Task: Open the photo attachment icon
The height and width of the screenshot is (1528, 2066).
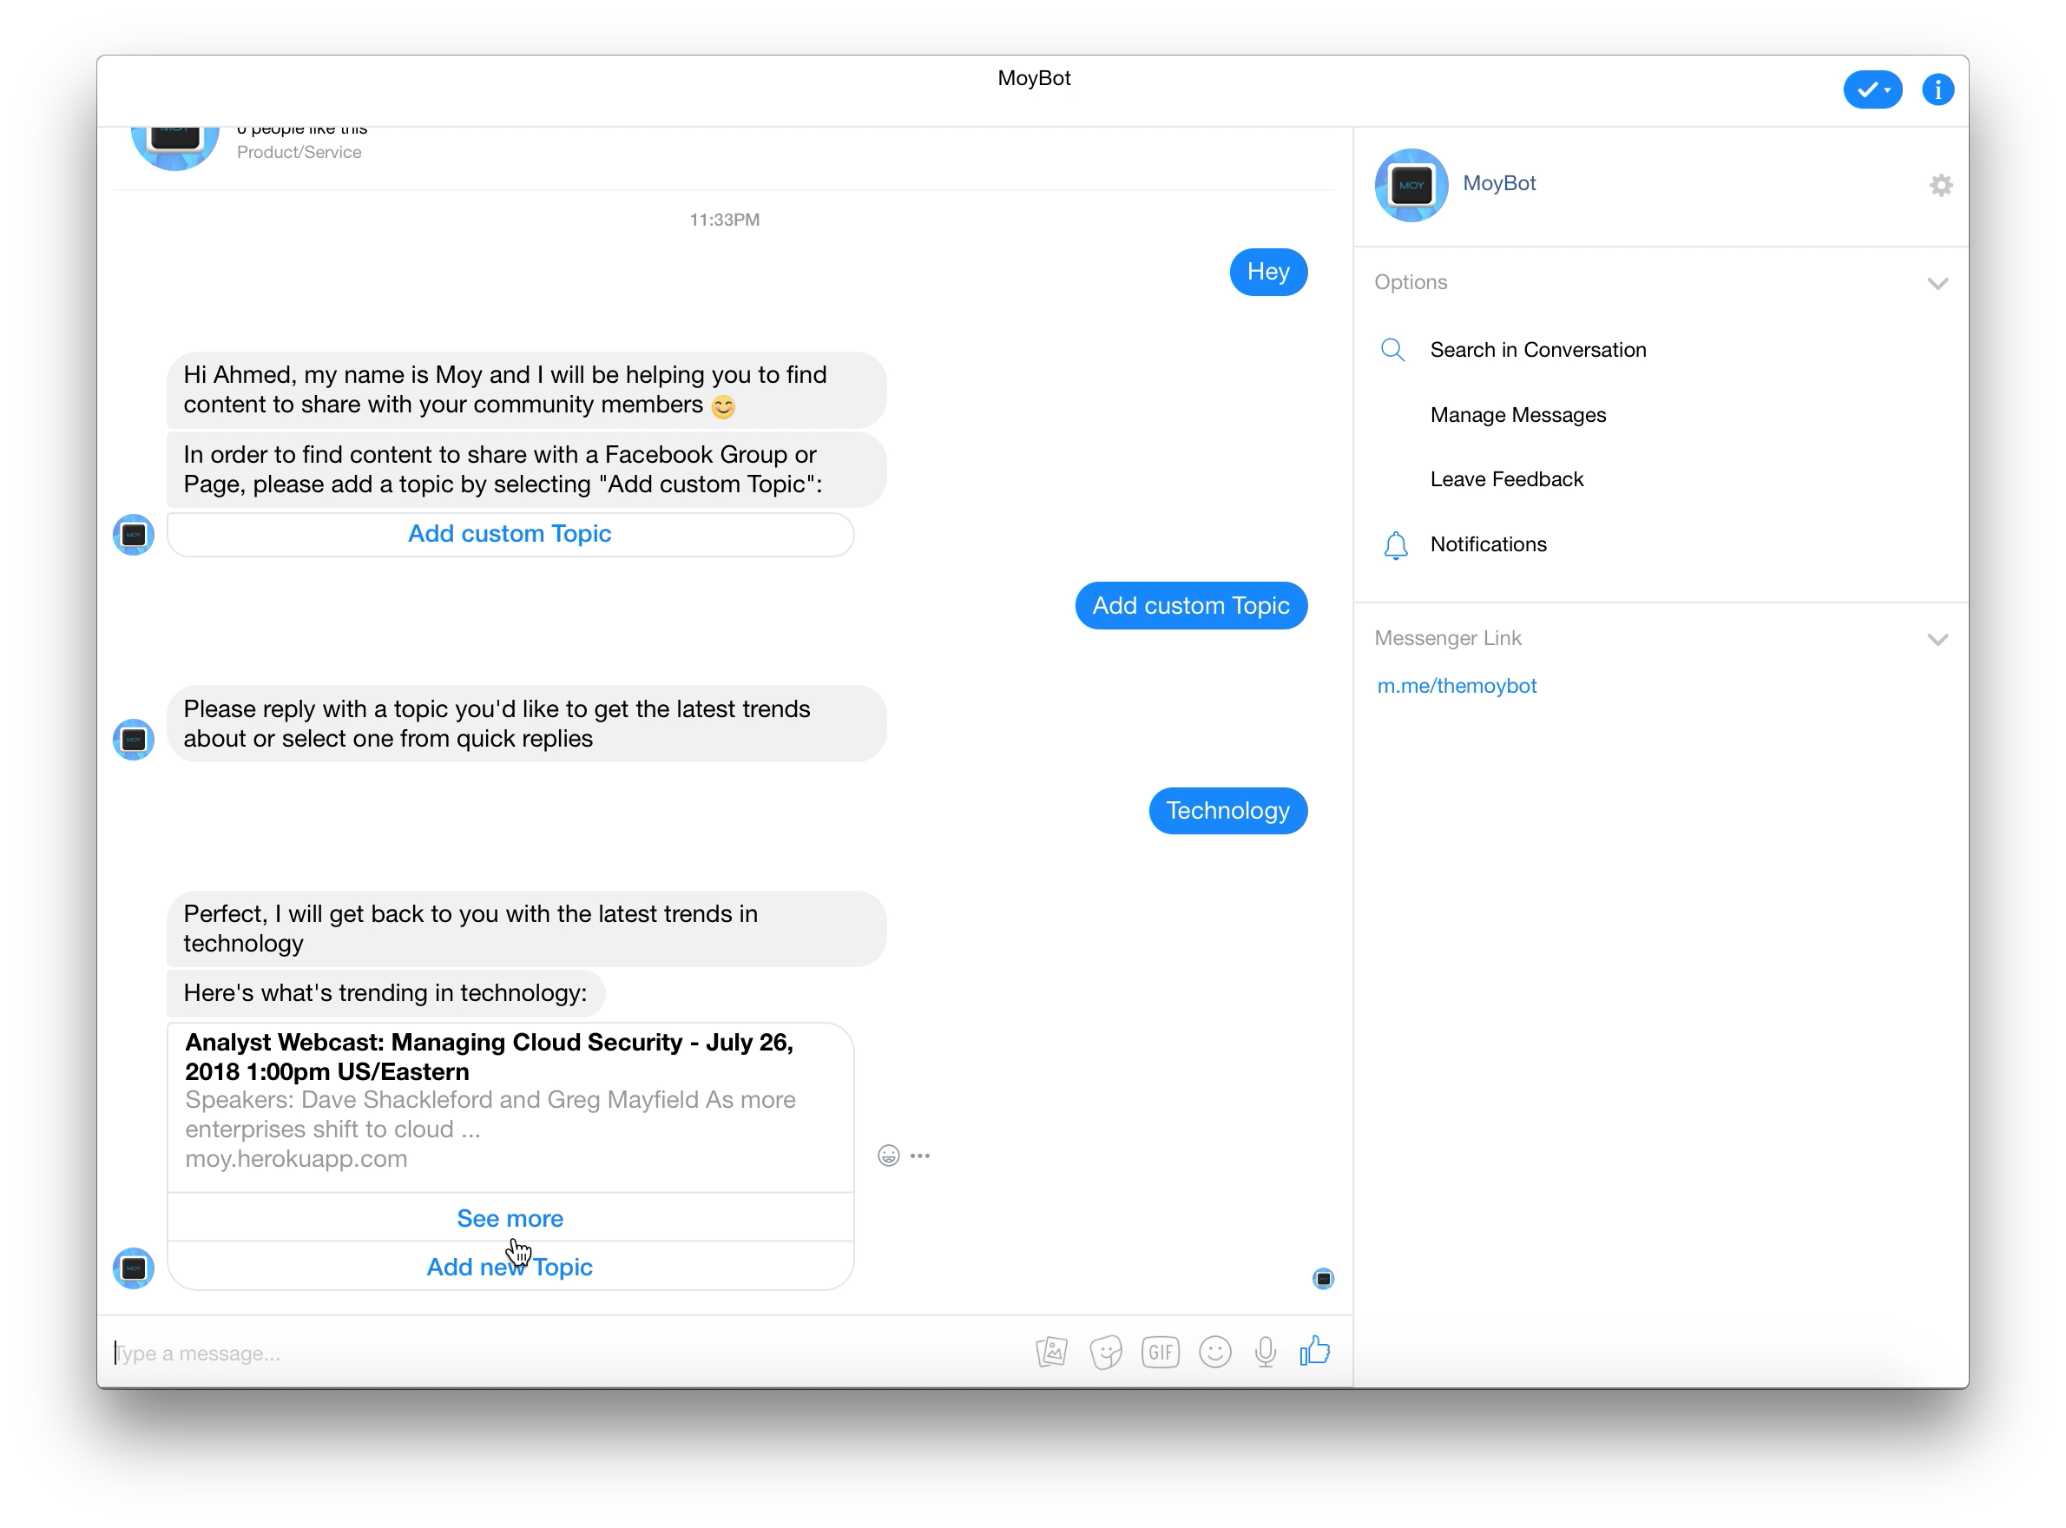Action: (1051, 1353)
